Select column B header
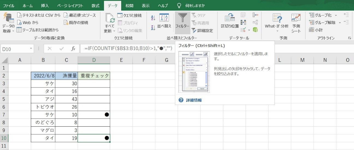 click(x=43, y=60)
